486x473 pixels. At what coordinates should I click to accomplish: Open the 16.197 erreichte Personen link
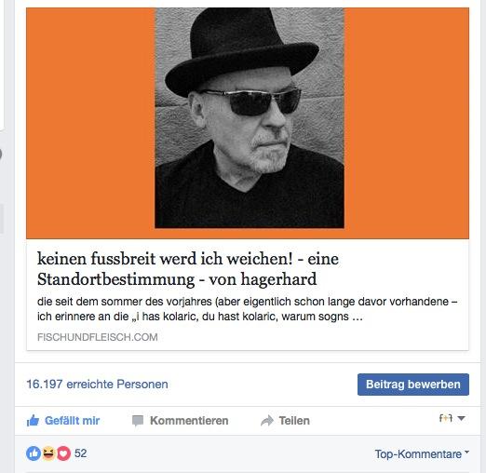97,385
